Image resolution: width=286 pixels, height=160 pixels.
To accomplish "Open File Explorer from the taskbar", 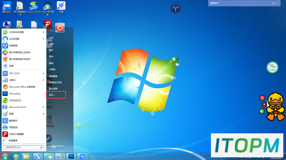I will 26,156.
